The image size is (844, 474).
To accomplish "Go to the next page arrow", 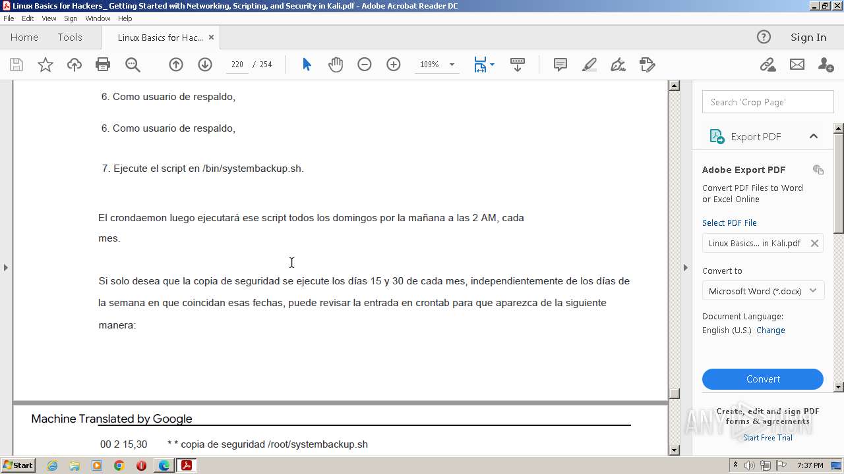I will tap(205, 65).
